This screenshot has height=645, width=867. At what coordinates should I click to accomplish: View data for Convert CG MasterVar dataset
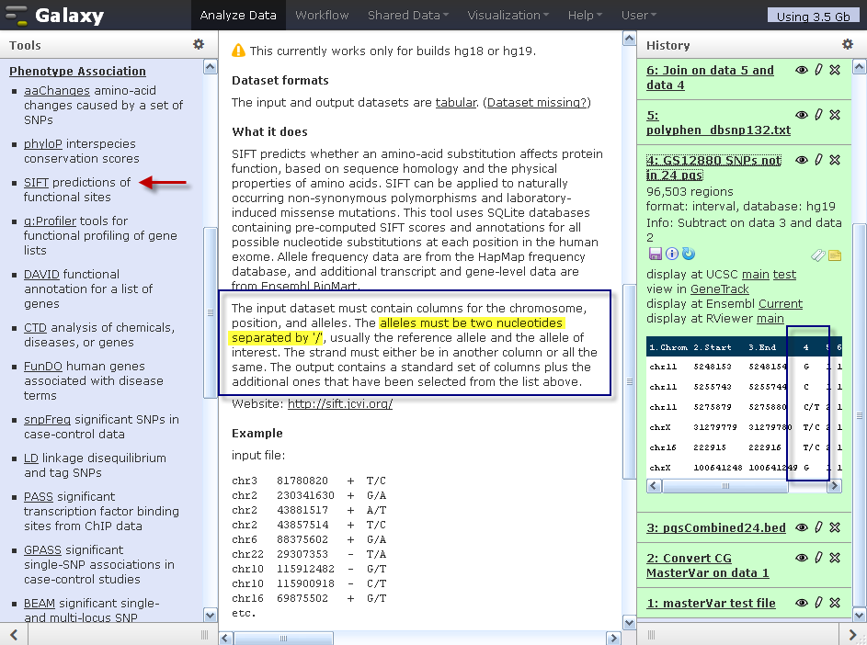(x=801, y=559)
